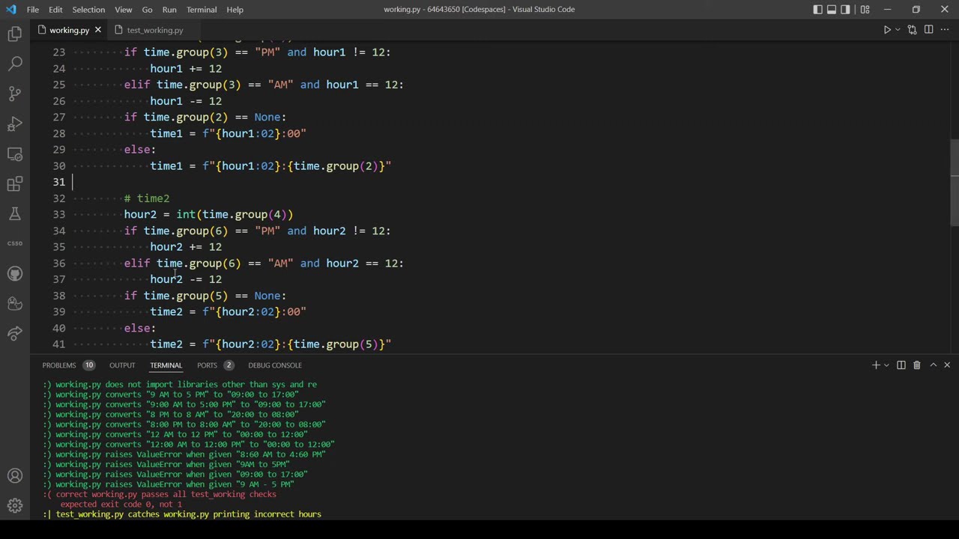
Task: Open the Run and Debug view
Action: pyautogui.click(x=15, y=124)
